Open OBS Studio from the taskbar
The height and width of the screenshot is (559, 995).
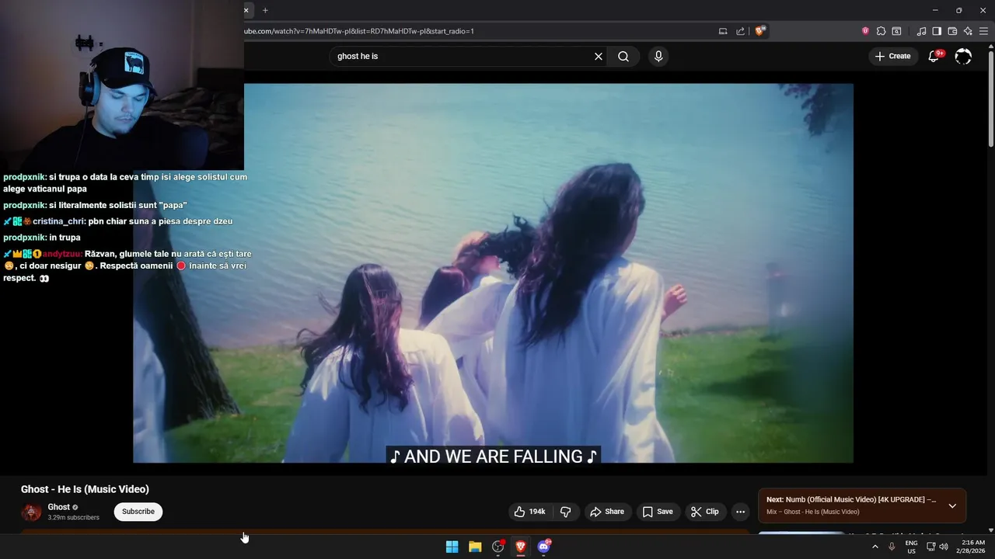pos(498,547)
